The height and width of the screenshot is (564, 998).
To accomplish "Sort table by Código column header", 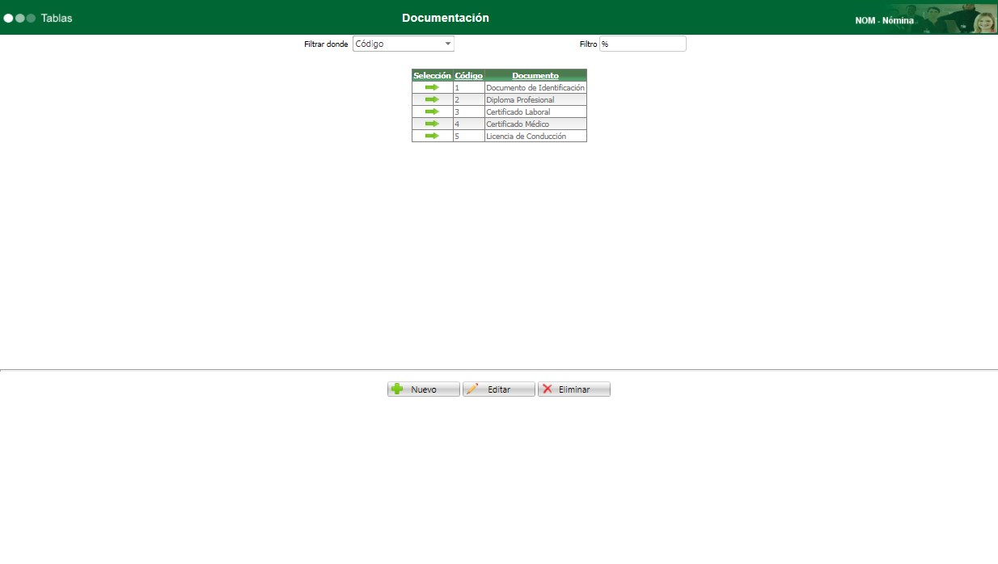I will point(469,75).
